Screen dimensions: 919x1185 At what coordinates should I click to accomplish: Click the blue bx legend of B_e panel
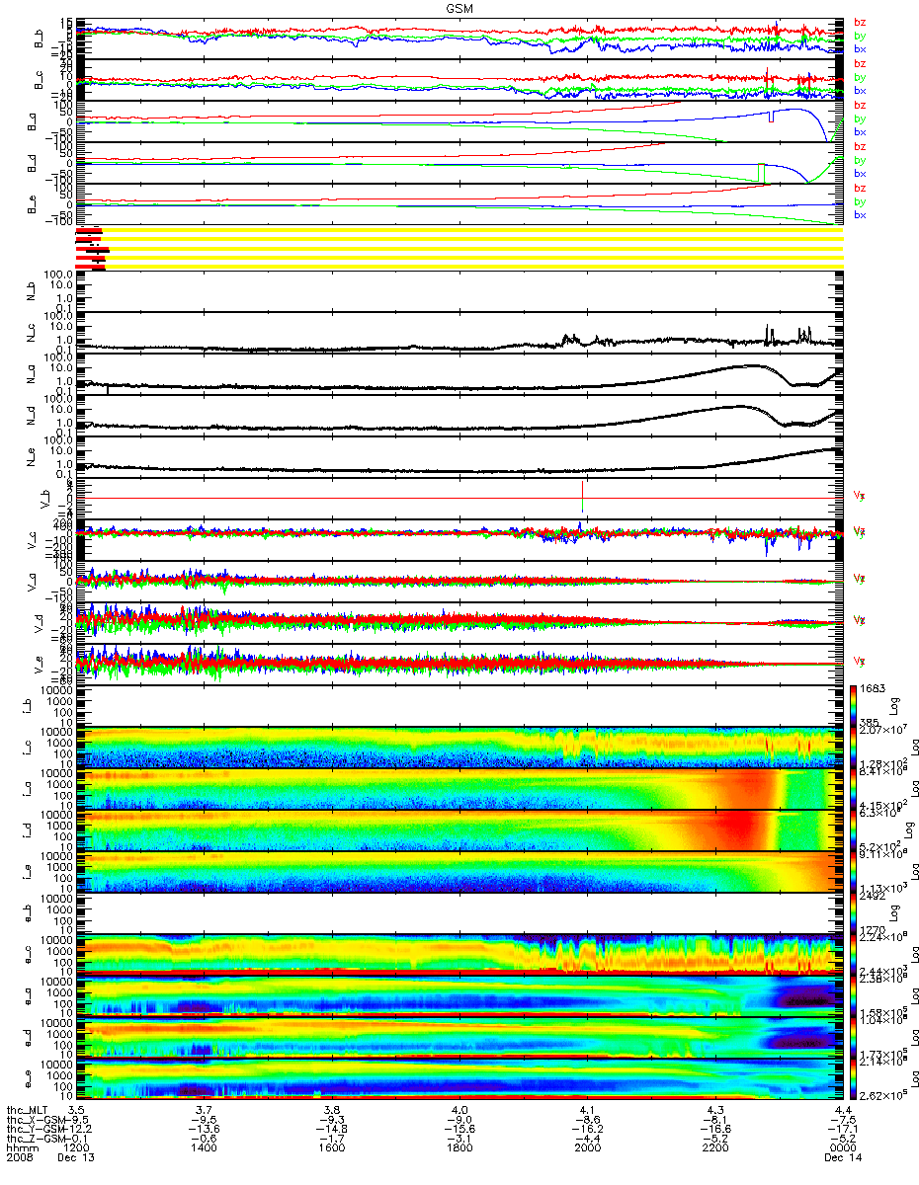coord(860,215)
